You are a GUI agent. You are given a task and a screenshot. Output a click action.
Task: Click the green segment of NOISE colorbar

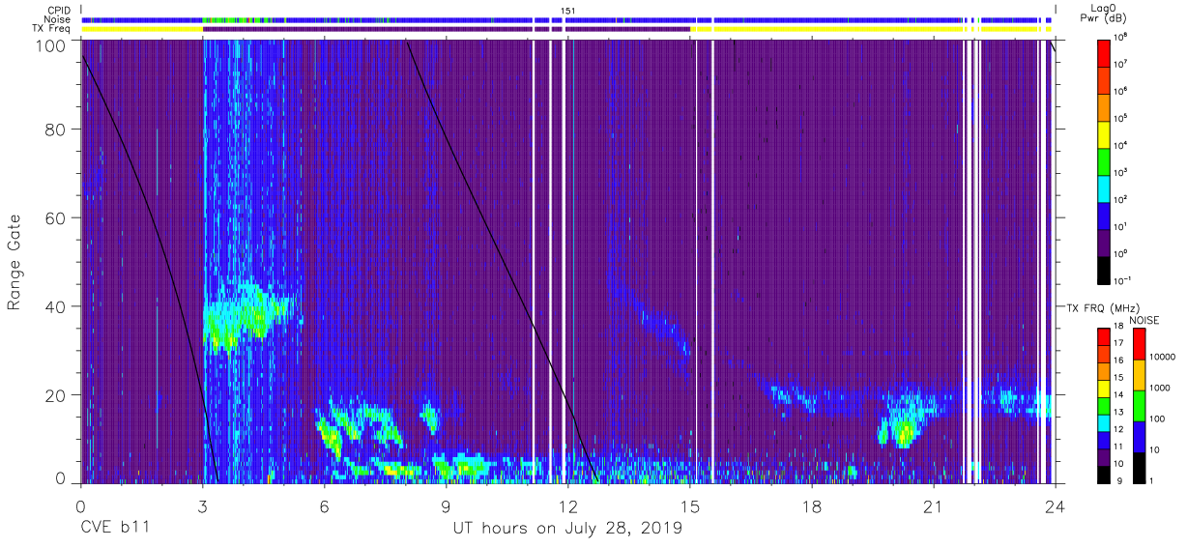click(1140, 405)
